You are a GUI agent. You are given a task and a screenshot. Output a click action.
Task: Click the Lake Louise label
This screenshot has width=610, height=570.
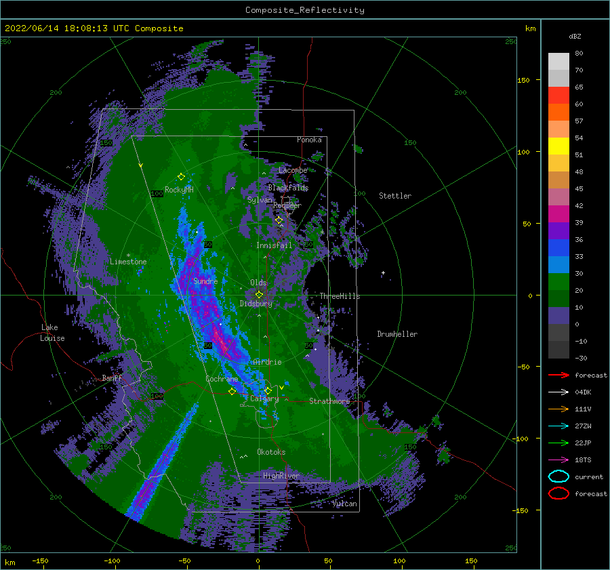(x=52, y=333)
